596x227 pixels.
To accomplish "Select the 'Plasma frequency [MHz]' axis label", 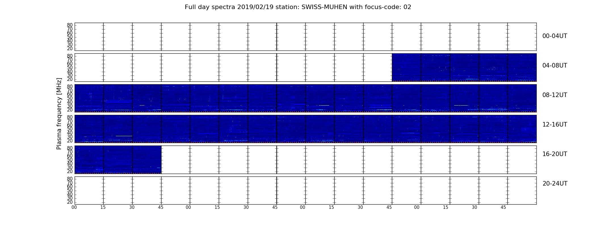I will click(x=59, y=113).
